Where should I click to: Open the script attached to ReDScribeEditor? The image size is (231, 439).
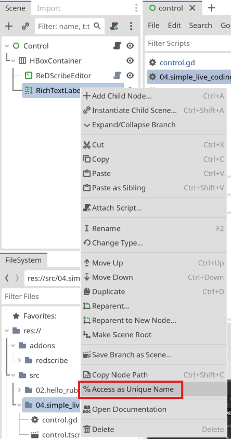click(117, 75)
